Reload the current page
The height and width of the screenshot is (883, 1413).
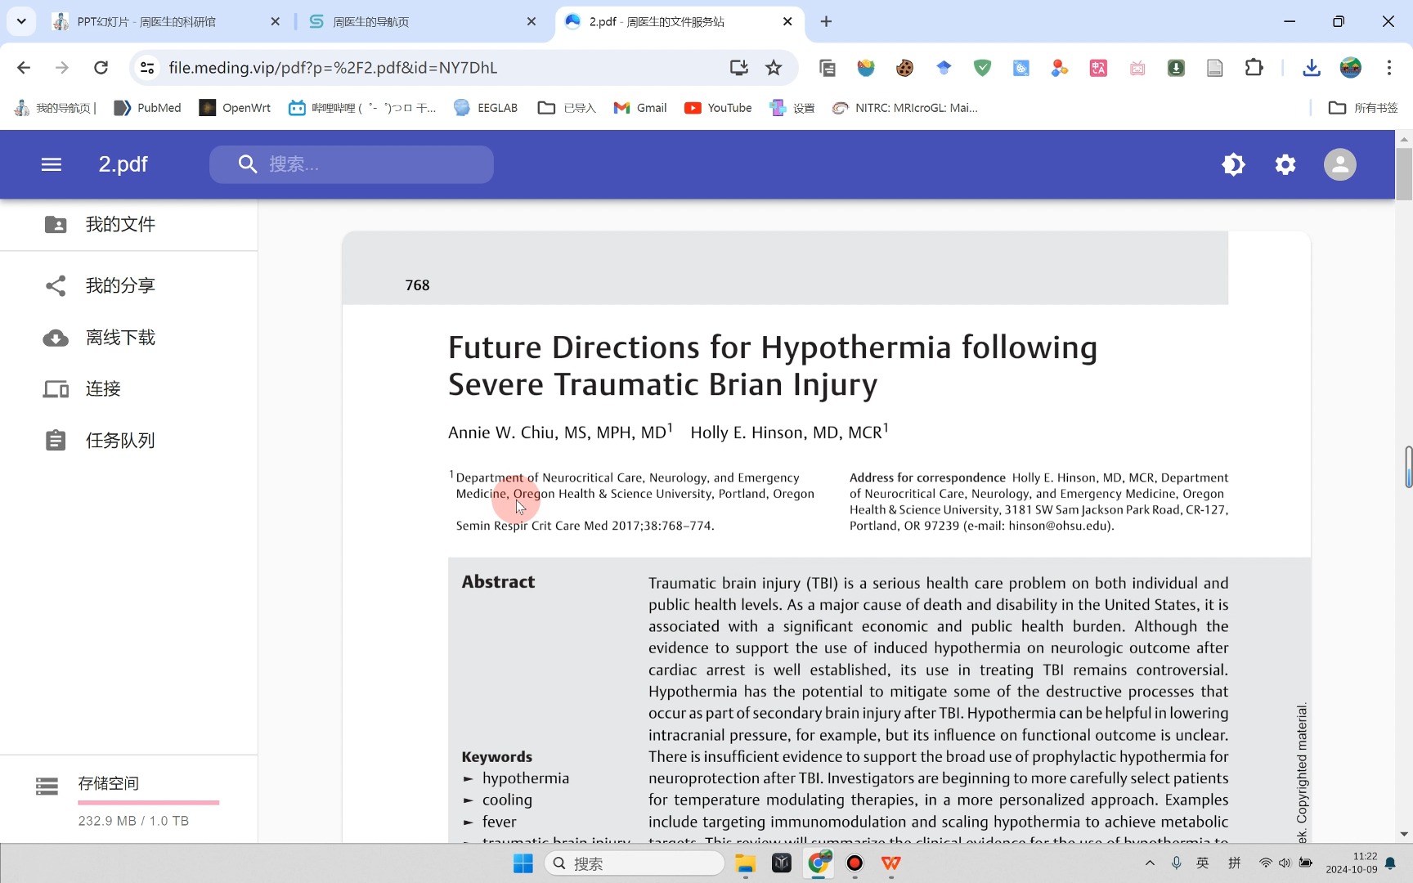click(101, 68)
